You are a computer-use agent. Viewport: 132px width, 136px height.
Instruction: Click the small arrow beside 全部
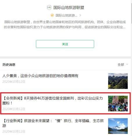(x=127, y=64)
